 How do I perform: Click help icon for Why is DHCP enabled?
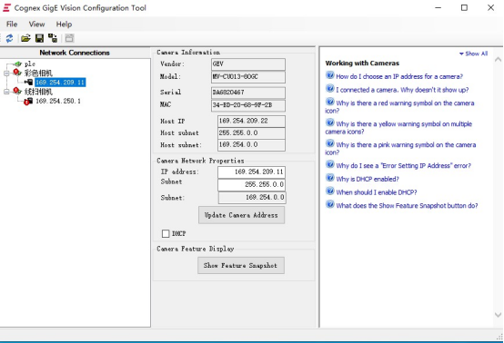pos(330,178)
